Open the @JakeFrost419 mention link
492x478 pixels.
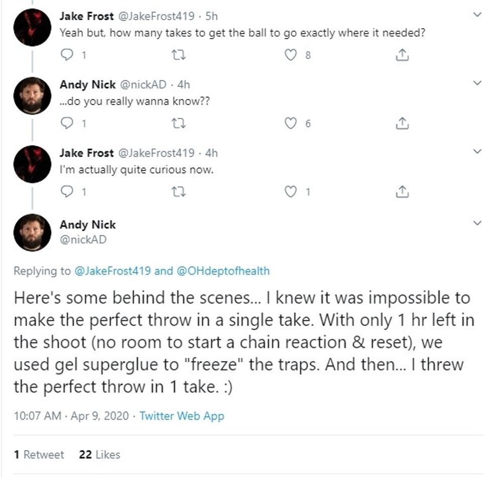coord(112,271)
